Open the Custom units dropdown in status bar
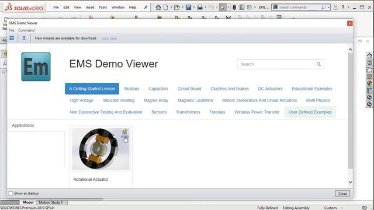 [334, 208]
